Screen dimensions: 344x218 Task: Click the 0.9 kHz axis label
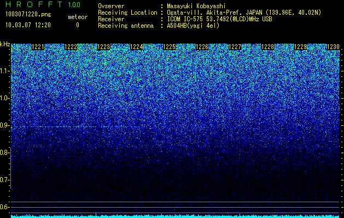5,125
